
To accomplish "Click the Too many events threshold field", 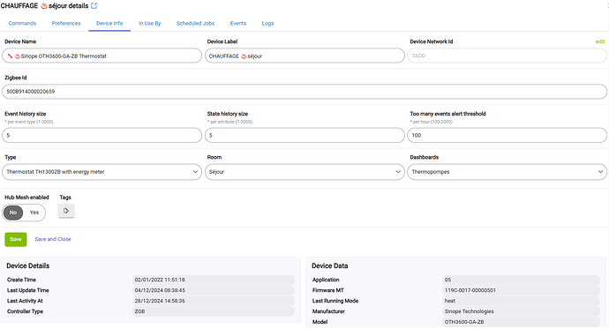I will point(507,136).
